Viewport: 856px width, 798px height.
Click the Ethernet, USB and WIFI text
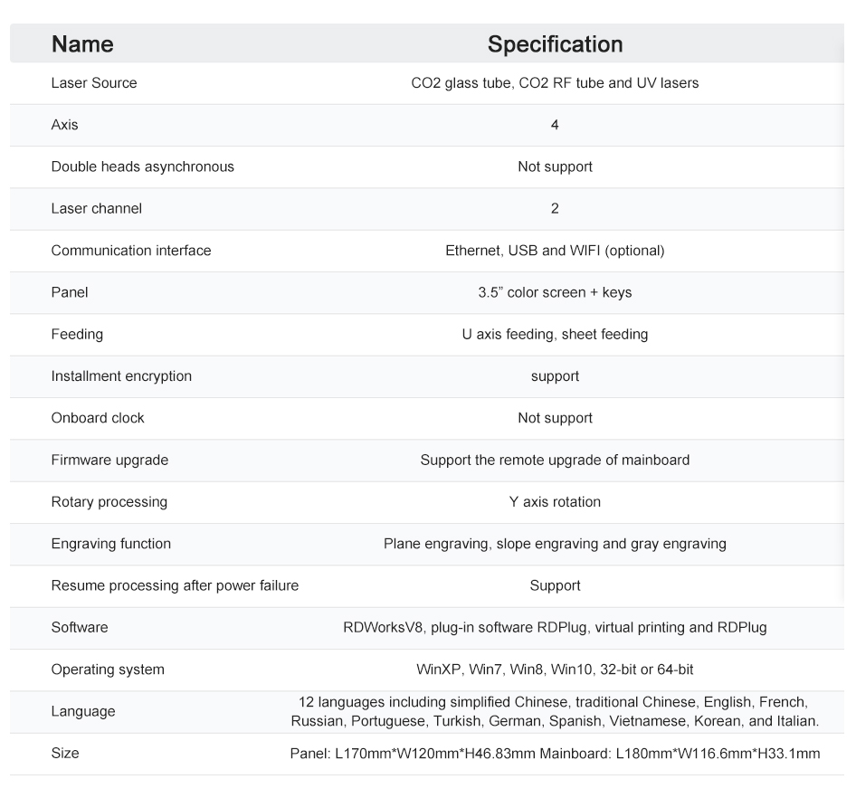555,251
